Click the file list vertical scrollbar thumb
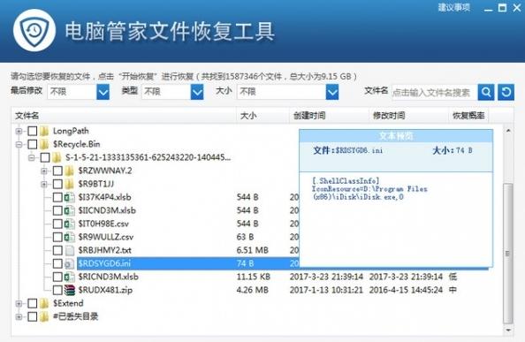This screenshot has height=342, width=525. coord(508,254)
